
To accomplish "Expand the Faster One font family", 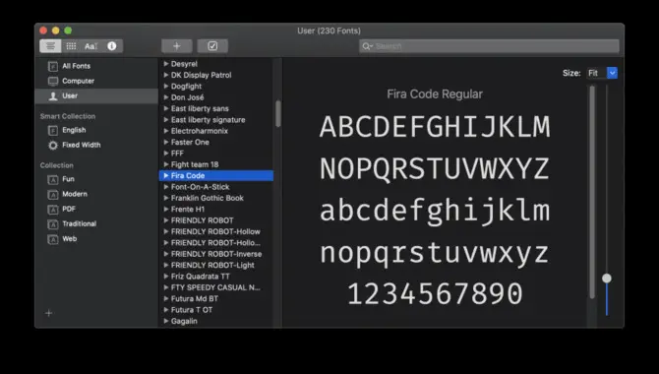I will coord(166,142).
